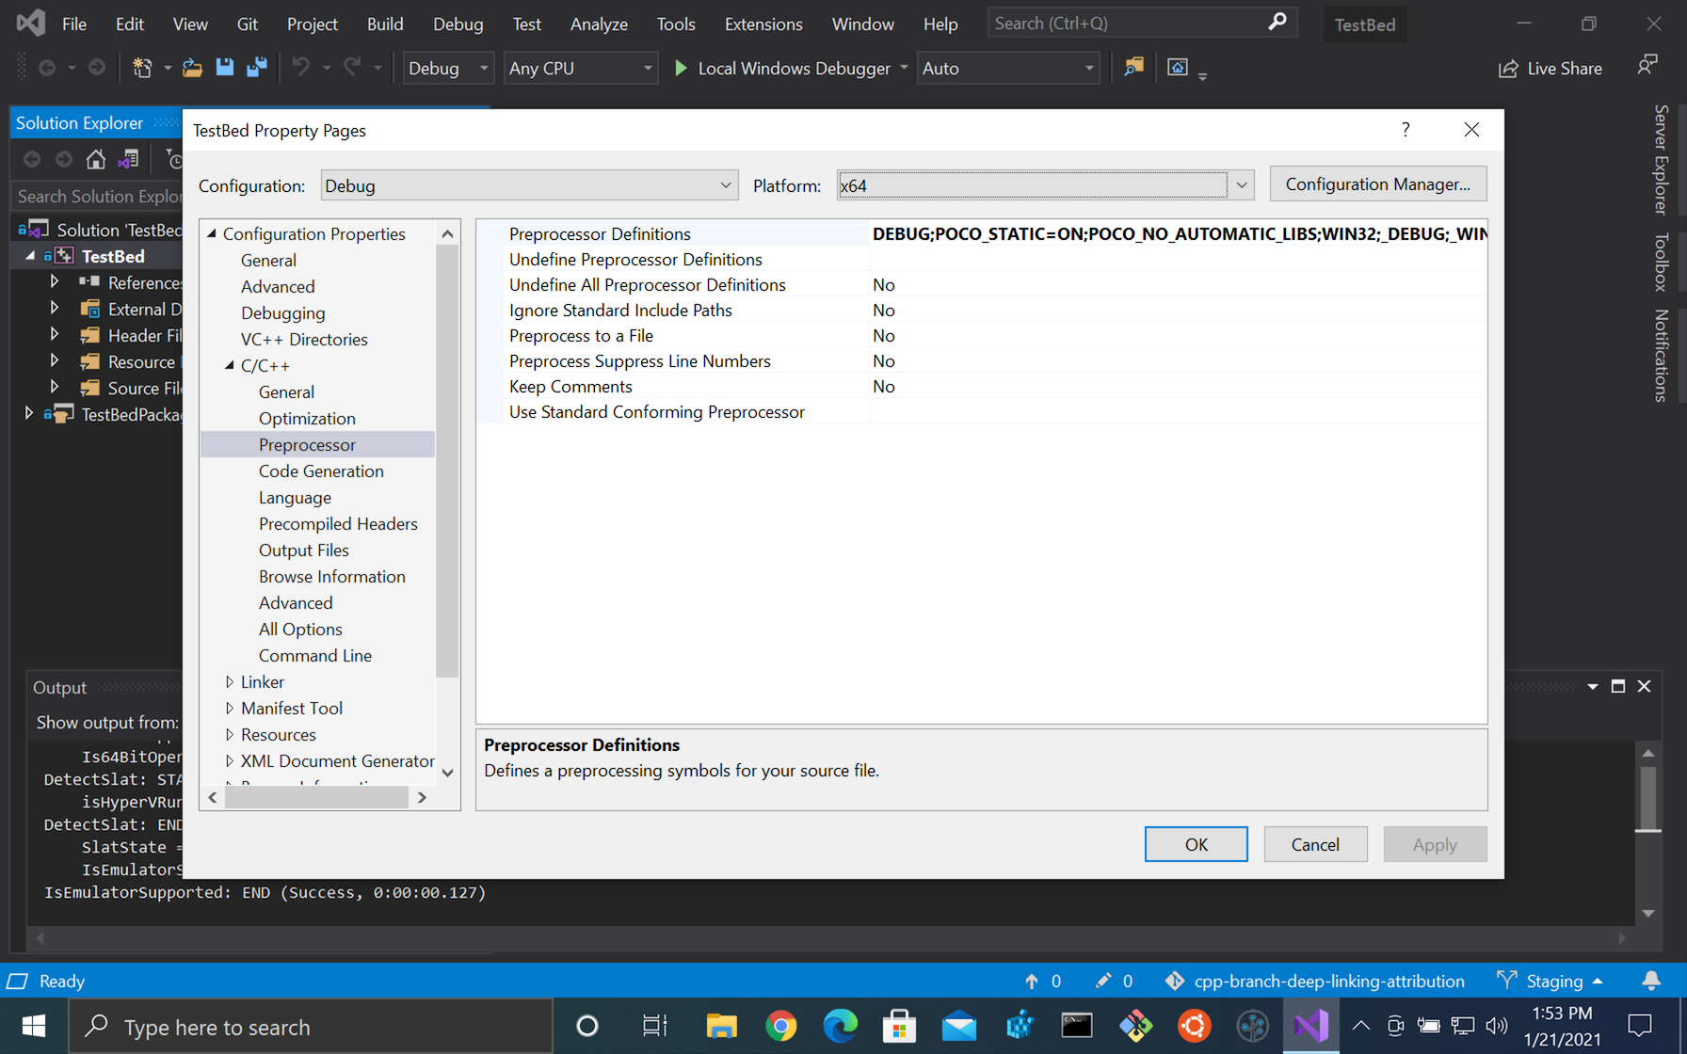Screen dimensions: 1687x1054
Task: Open the Configuration dropdown showing Debug
Action: 529,185
